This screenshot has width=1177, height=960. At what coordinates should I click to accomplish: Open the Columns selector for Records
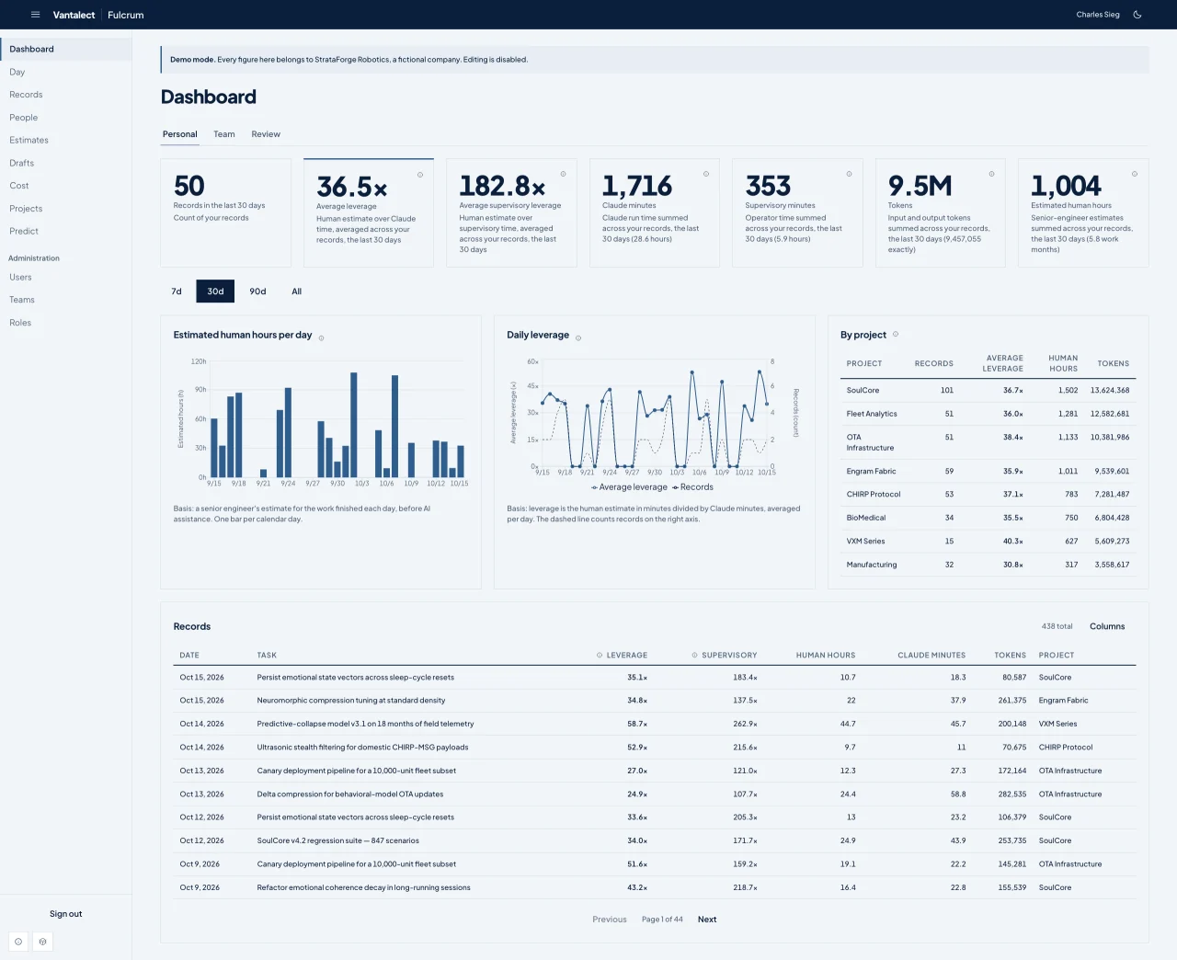tap(1107, 626)
